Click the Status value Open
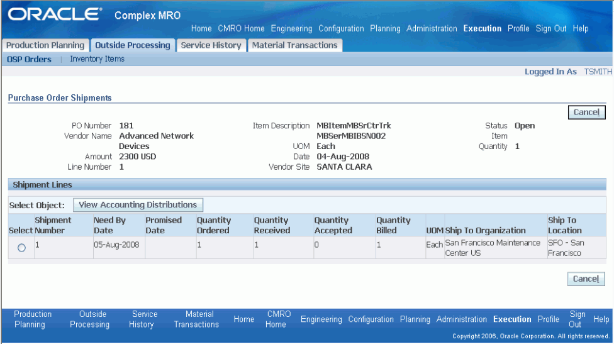Image resolution: width=614 pixels, height=344 pixels. click(524, 126)
